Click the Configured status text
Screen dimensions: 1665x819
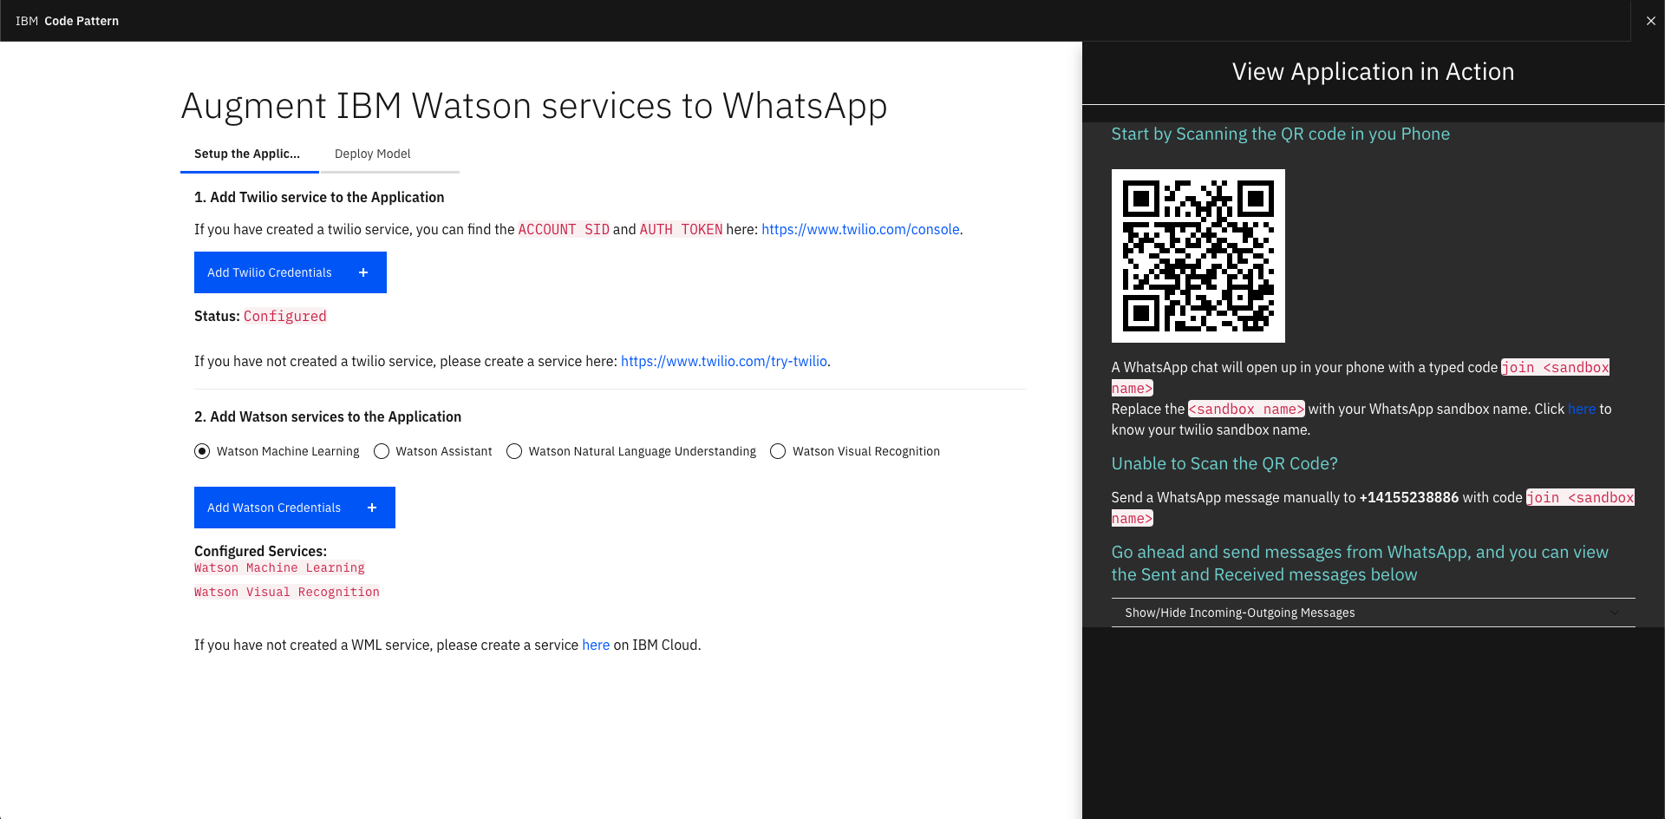[x=285, y=316]
